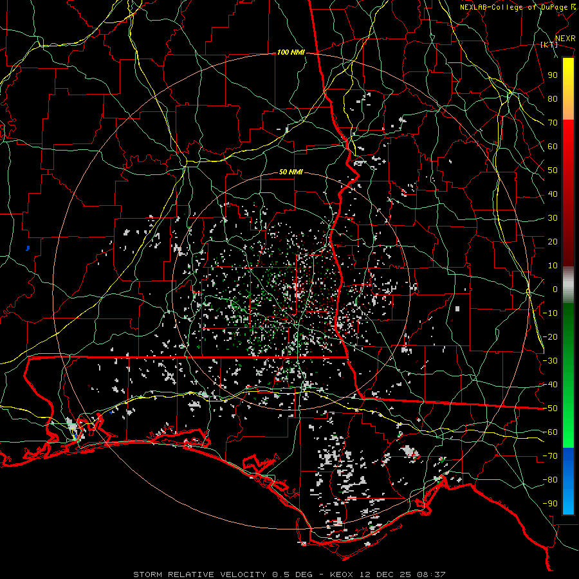The height and width of the screenshot is (579, 579).
Task: Click the -60 value on the velocity scale
Action: pos(550,432)
